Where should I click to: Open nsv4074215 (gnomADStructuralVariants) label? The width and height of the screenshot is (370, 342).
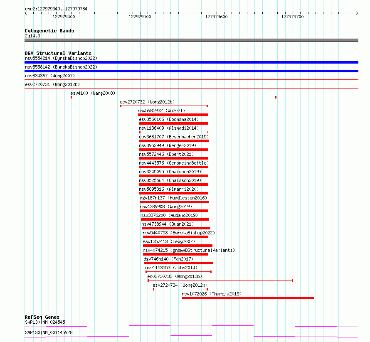point(189,250)
